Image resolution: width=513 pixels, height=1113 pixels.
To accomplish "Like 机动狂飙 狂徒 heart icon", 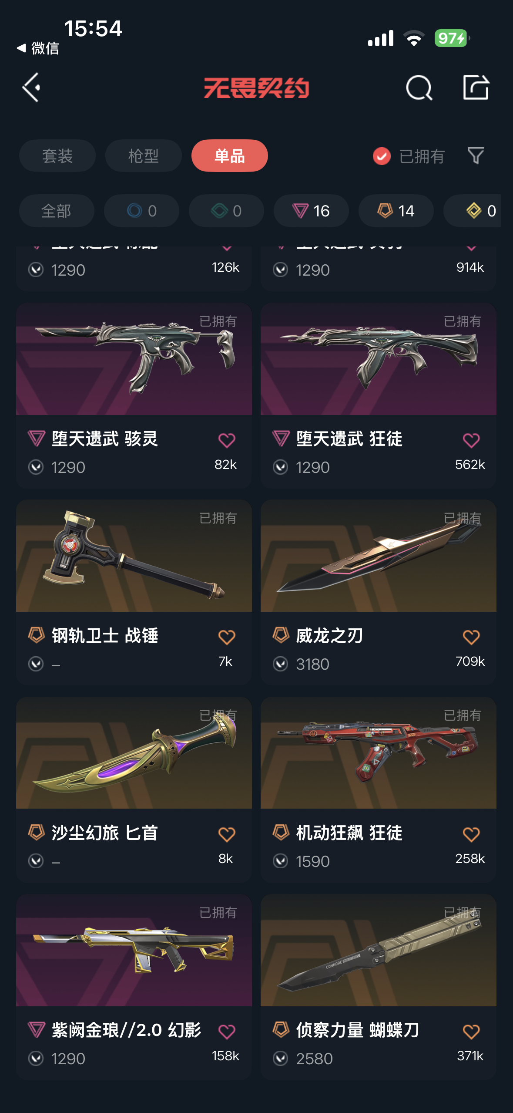I will [x=471, y=834].
